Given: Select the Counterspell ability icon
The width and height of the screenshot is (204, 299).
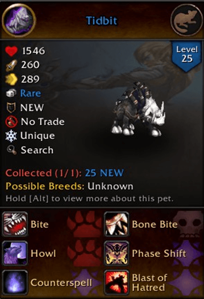Looking at the screenshot, I should [15, 283].
